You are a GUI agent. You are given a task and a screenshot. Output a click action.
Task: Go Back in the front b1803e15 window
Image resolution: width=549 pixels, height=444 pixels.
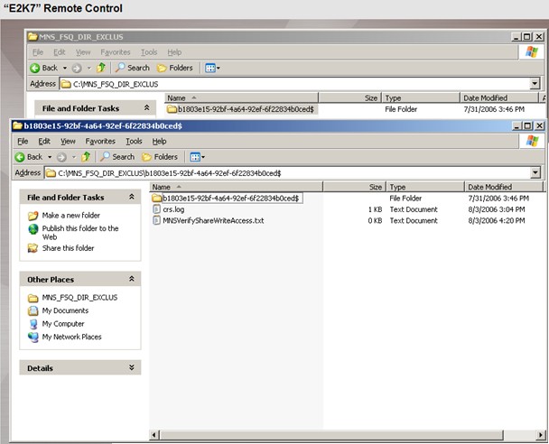29,157
